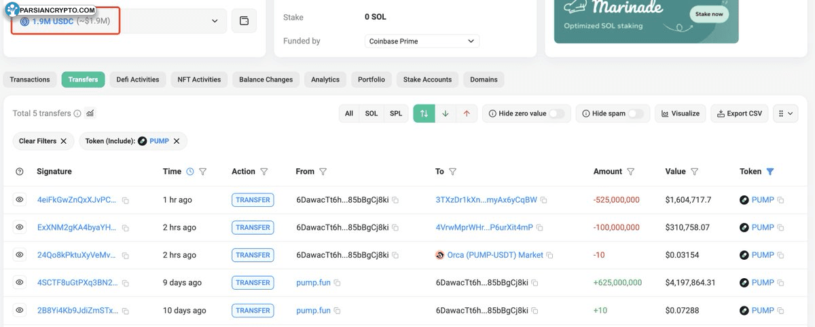Viewport: 815px width, 327px height.
Task: Copy signature 4eiFkGwZnQxXJvPC
Action: click(x=126, y=200)
